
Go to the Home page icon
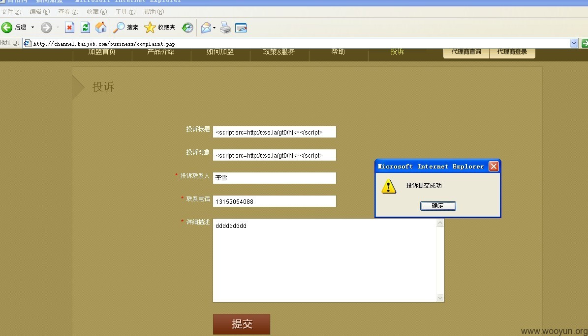pyautogui.click(x=101, y=28)
